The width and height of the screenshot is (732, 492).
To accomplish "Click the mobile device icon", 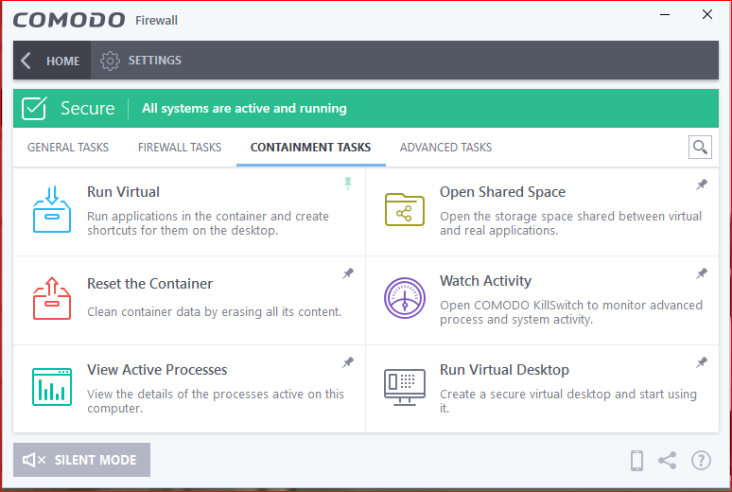I will point(636,460).
